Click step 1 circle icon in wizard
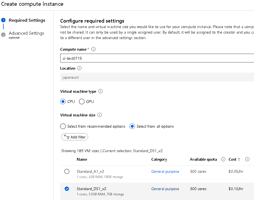This screenshot has height=200, width=254. tap(3, 20)
